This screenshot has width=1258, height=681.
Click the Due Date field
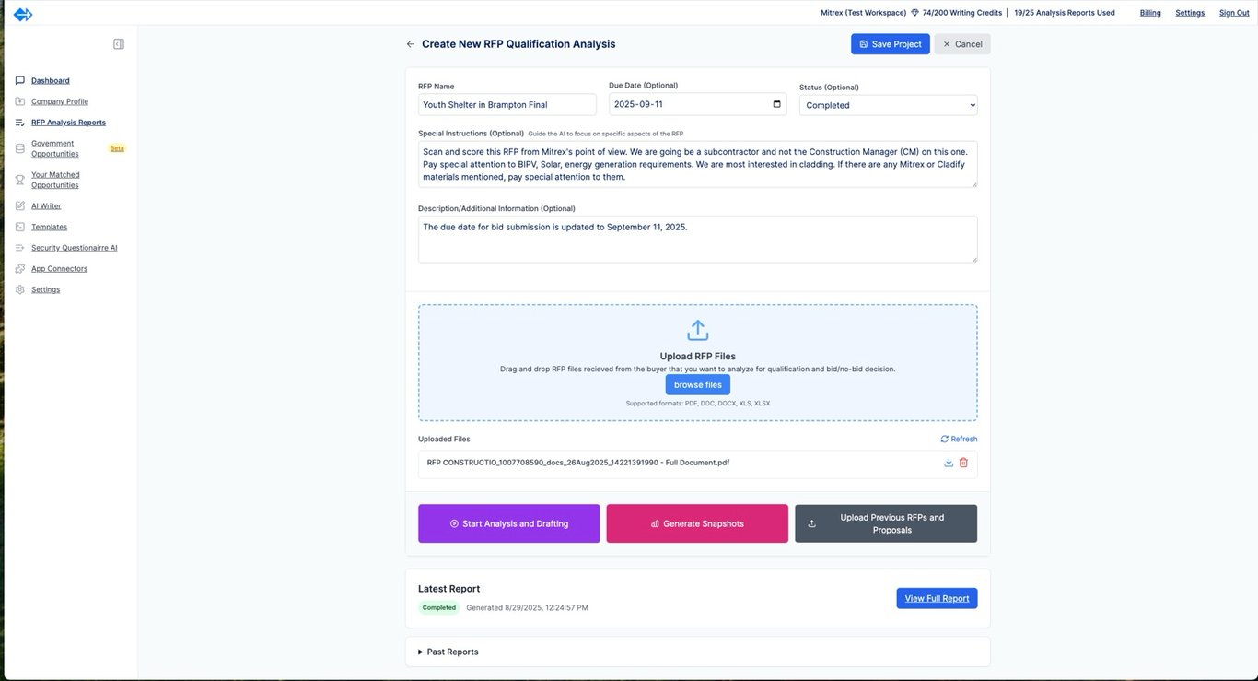pyautogui.click(x=697, y=104)
